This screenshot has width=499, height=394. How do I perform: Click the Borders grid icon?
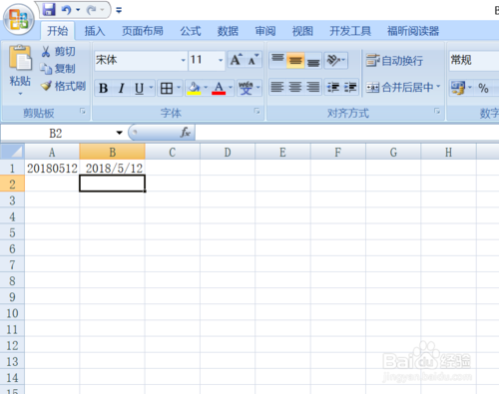coord(167,88)
